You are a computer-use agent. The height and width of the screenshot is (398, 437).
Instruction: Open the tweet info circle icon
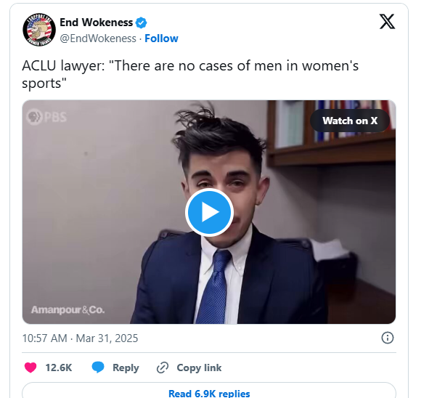click(x=387, y=338)
